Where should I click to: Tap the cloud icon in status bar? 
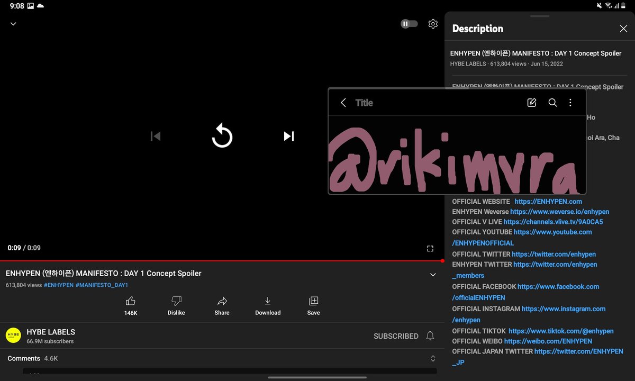click(x=41, y=6)
